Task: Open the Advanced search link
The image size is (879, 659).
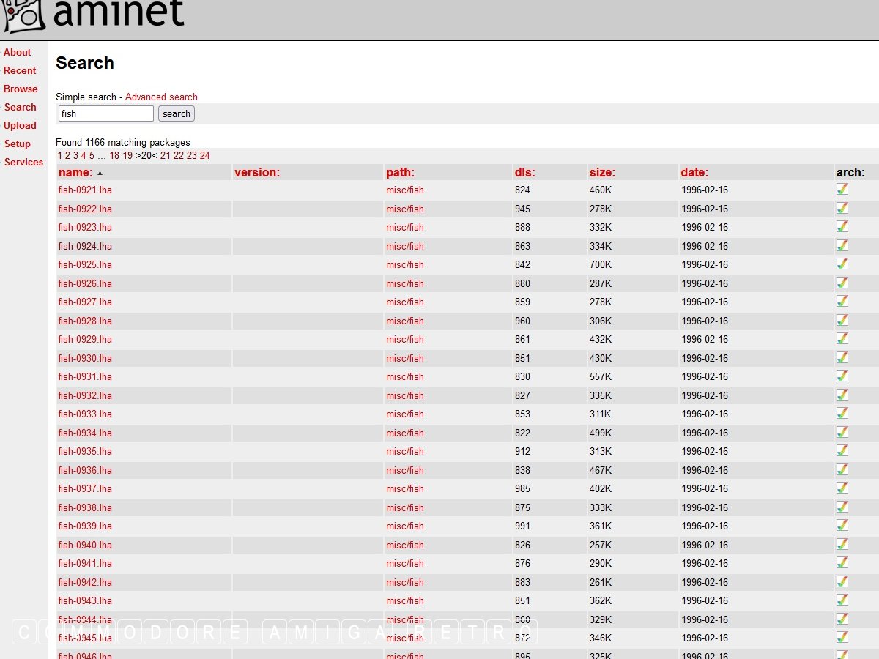Action: point(161,97)
